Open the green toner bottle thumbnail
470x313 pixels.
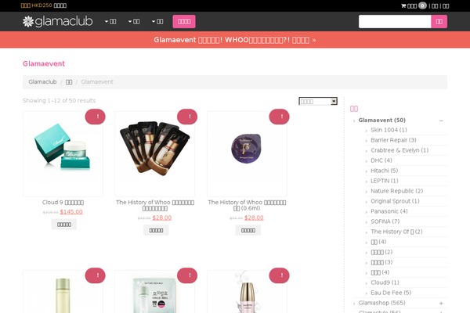pos(63,292)
